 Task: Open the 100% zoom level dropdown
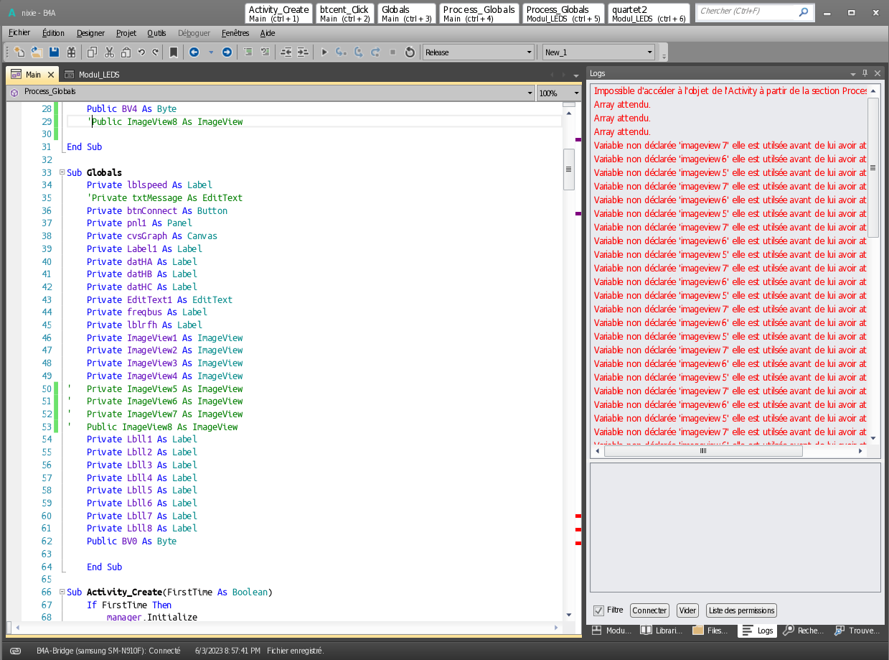tap(576, 93)
